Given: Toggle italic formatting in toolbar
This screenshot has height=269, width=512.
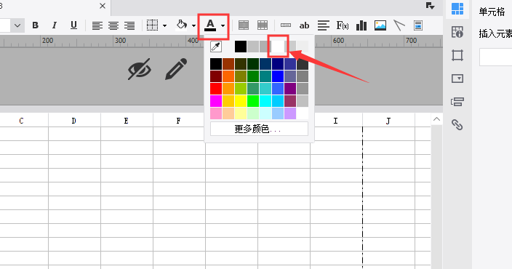Looking at the screenshot, I should (55, 25).
